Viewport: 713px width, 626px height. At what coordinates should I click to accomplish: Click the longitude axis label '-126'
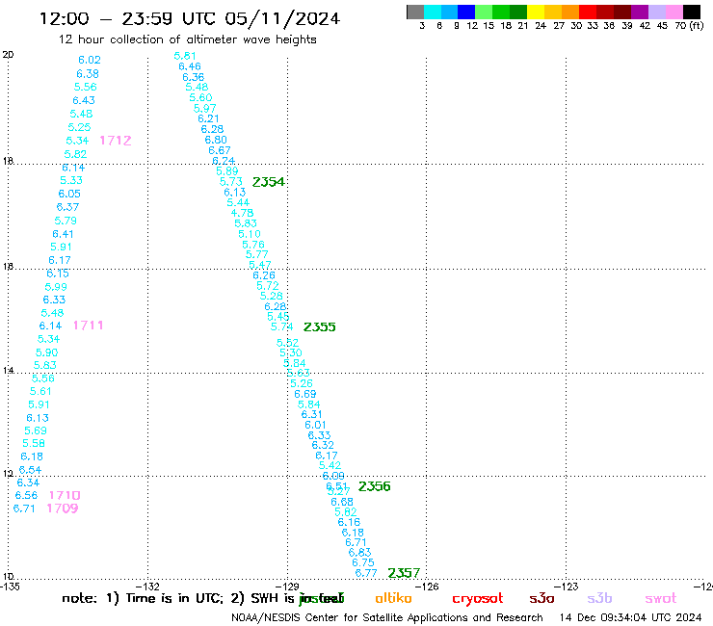(428, 587)
